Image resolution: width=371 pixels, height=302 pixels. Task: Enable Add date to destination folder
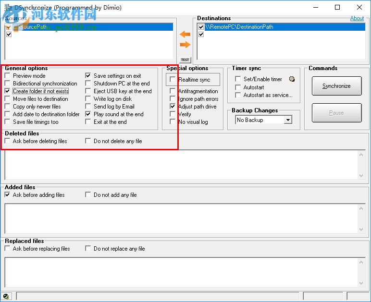click(x=8, y=114)
